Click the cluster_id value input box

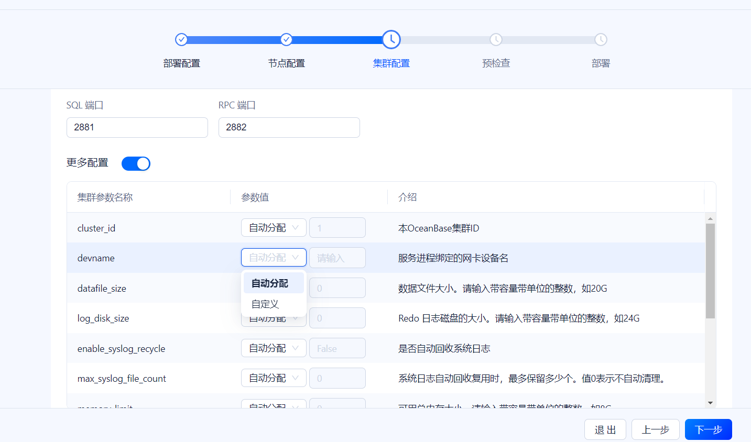pos(338,228)
